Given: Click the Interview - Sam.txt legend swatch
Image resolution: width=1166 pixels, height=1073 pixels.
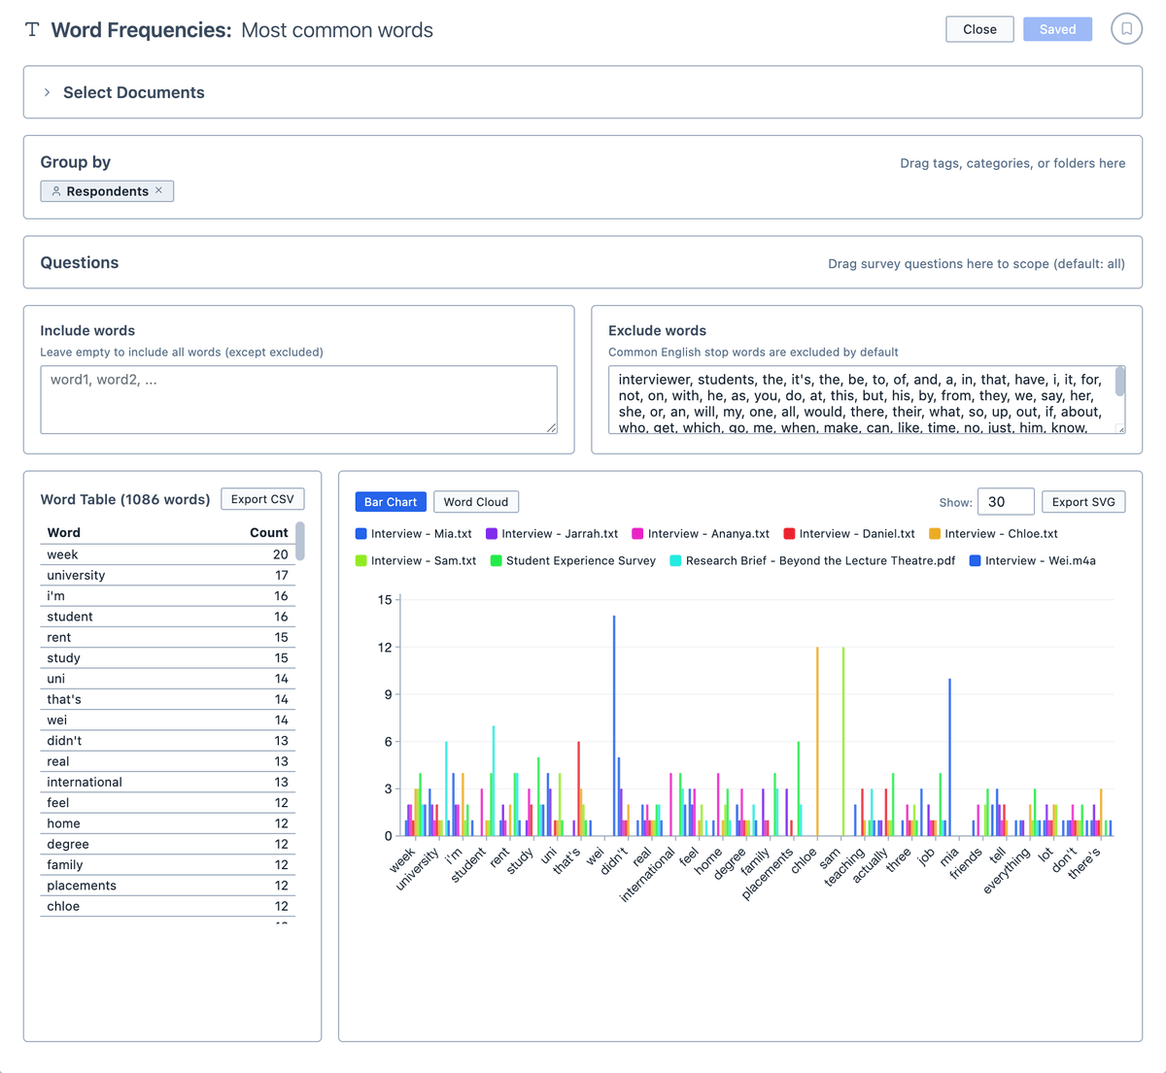Looking at the screenshot, I should pos(361,561).
